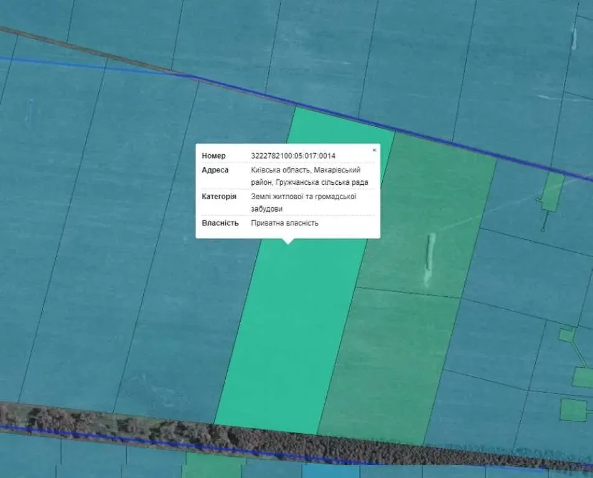
Task: Select the Категорія row label
Action: 218,196
